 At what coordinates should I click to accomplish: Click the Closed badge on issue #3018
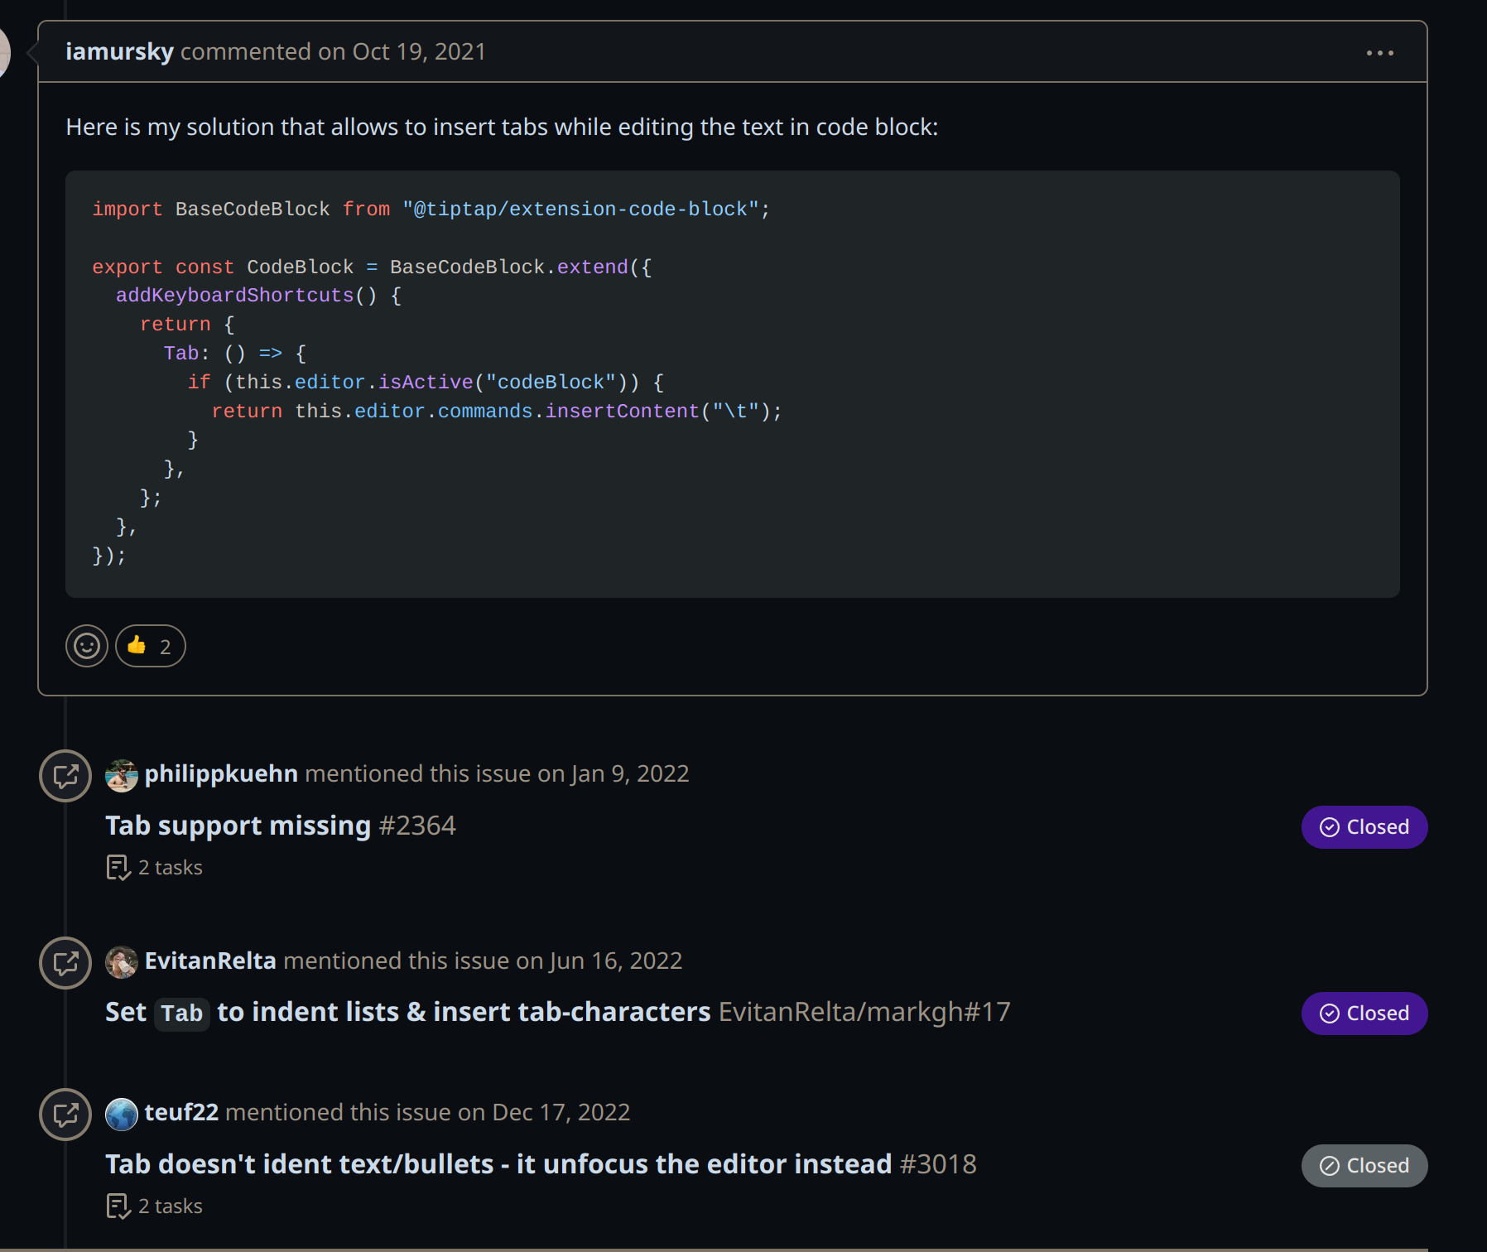(1364, 1165)
